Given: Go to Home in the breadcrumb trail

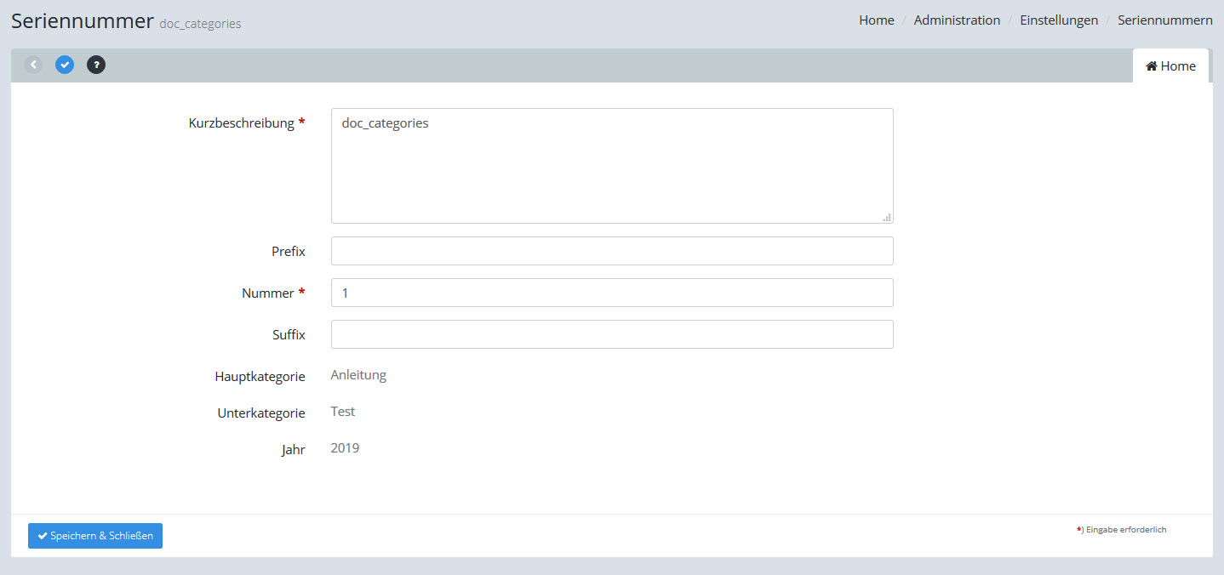Looking at the screenshot, I should [876, 20].
